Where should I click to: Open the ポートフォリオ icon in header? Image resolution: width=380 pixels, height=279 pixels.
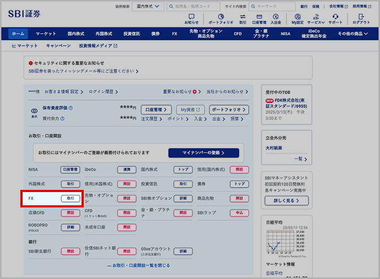click(221, 19)
